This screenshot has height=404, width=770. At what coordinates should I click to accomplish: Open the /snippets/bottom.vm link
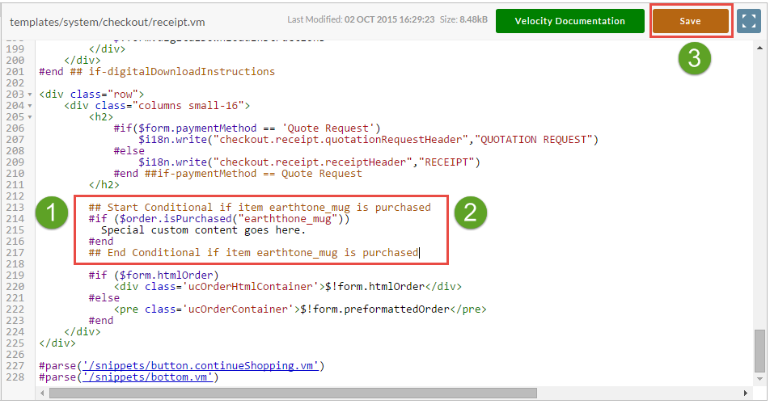click(147, 377)
